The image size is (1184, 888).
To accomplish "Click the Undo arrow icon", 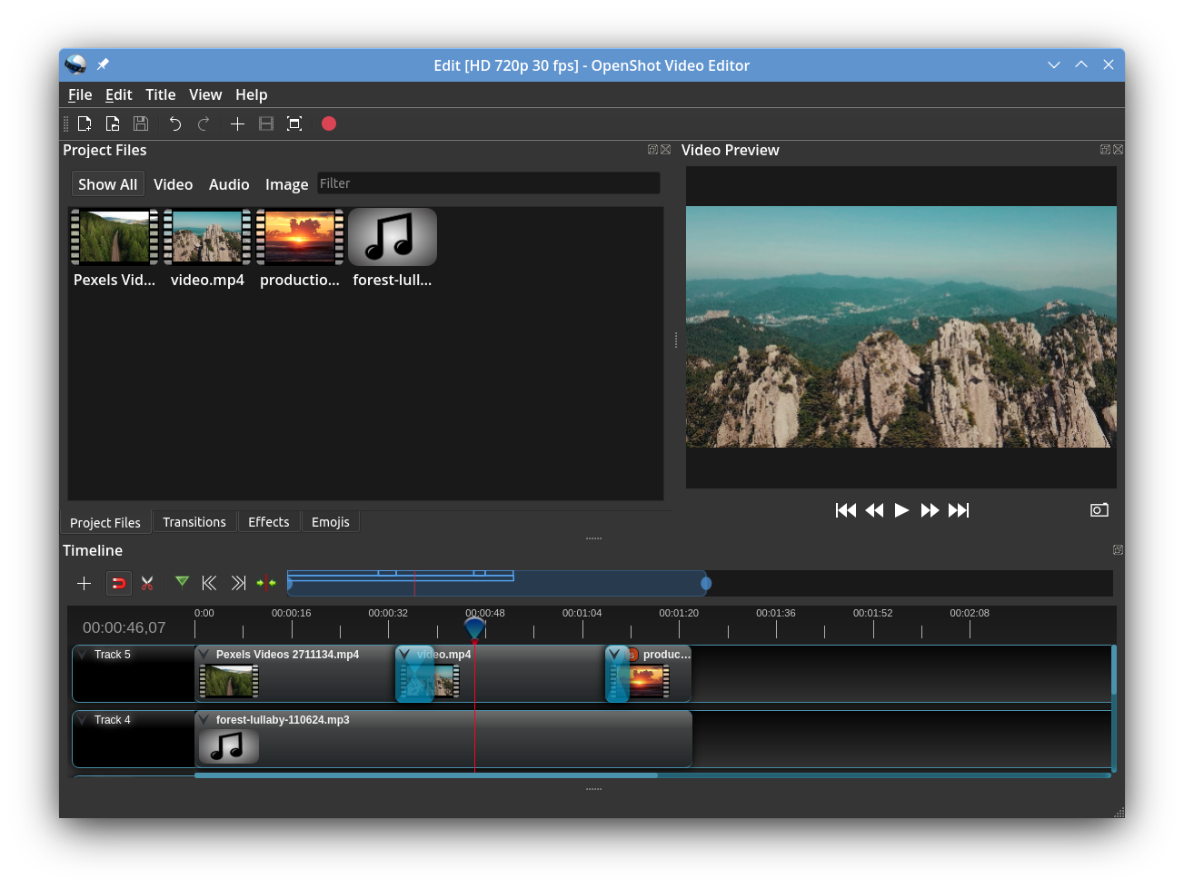I will coord(175,123).
